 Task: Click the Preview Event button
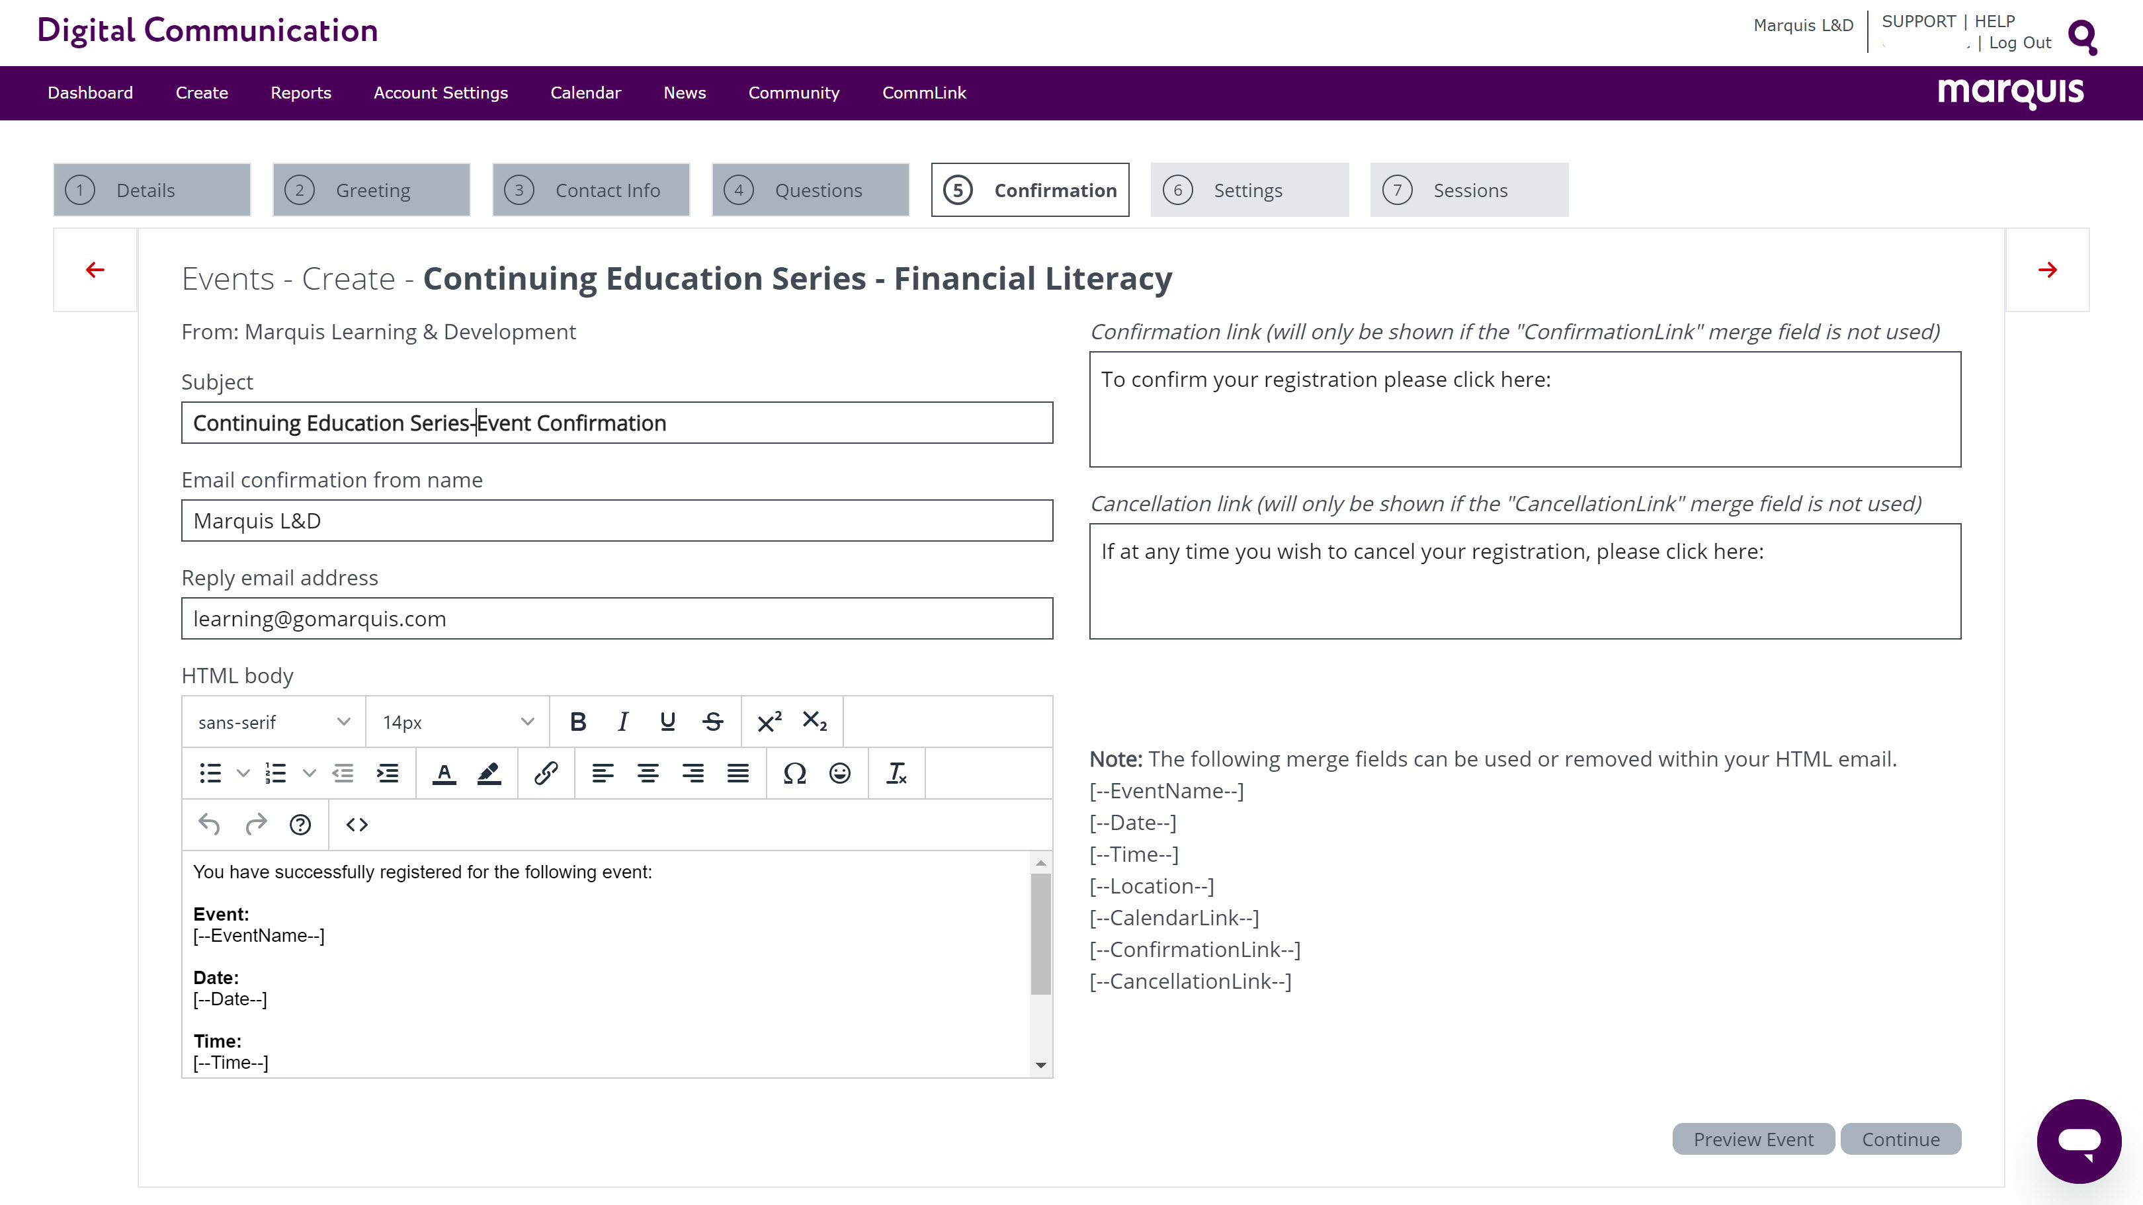1753,1140
